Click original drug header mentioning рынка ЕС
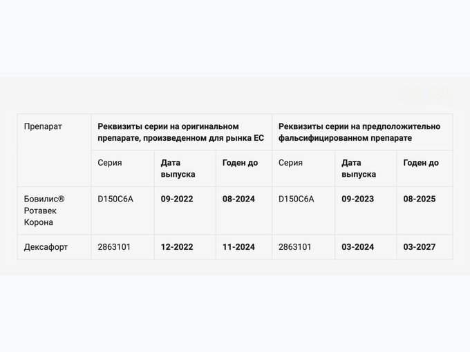This screenshot has height=352, width=470. (x=181, y=132)
